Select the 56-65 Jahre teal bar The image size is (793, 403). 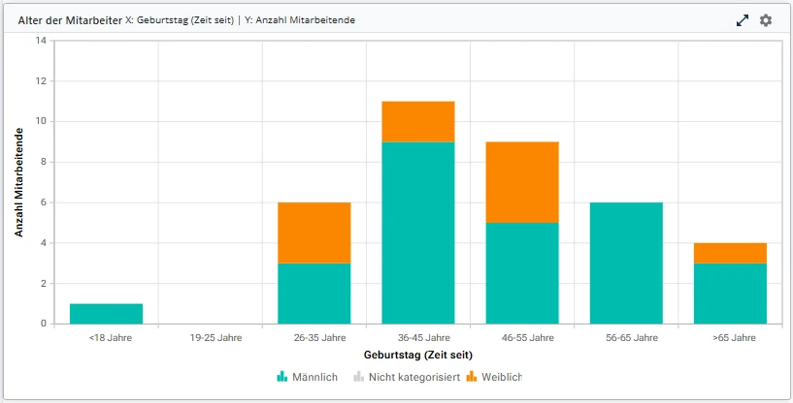pos(626,263)
